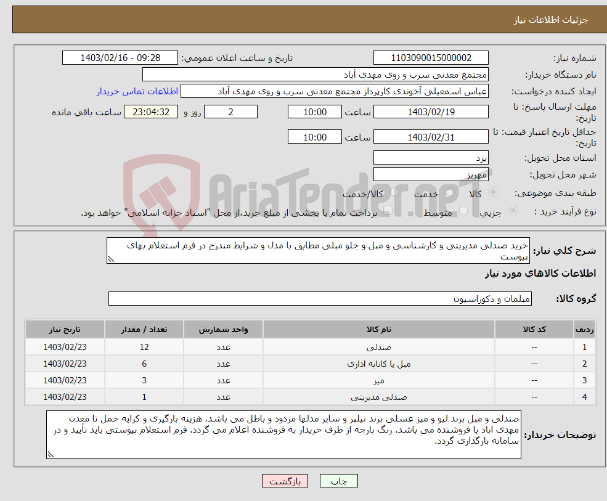The height and width of the screenshot is (501, 607).
Task: Click quantity 12 in the table
Action: pyautogui.click(x=144, y=348)
